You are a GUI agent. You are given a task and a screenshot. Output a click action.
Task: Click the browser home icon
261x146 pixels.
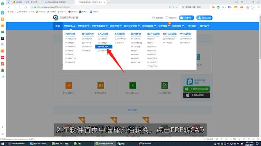26,7
